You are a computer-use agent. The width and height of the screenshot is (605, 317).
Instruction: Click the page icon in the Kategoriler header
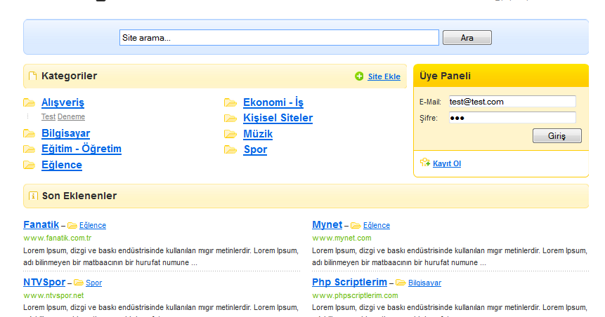tap(33, 76)
